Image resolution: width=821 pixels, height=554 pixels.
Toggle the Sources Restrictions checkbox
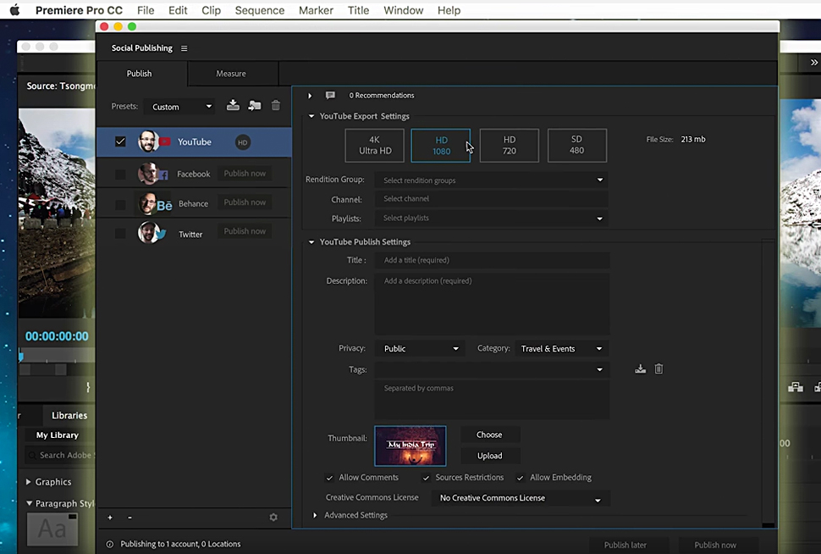point(426,478)
